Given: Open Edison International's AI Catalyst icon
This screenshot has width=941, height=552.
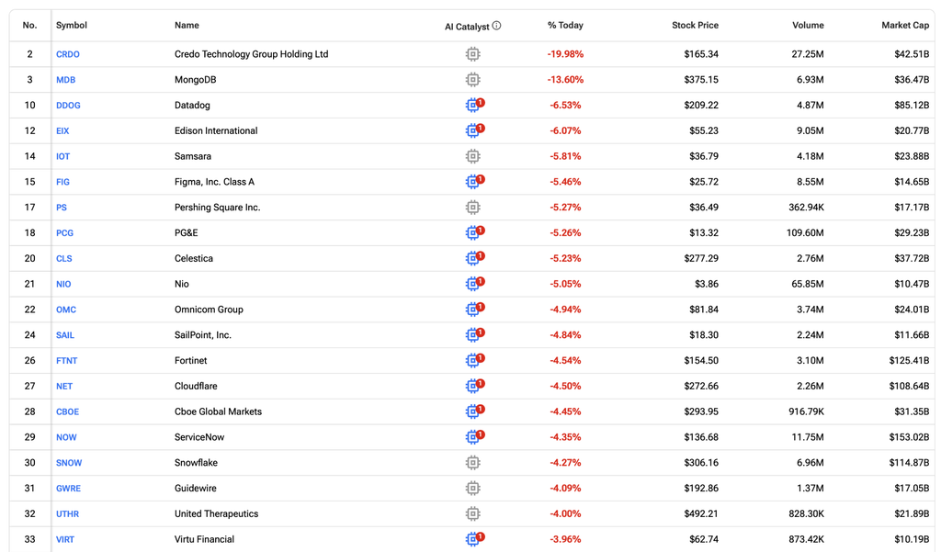Looking at the screenshot, I should (x=475, y=130).
